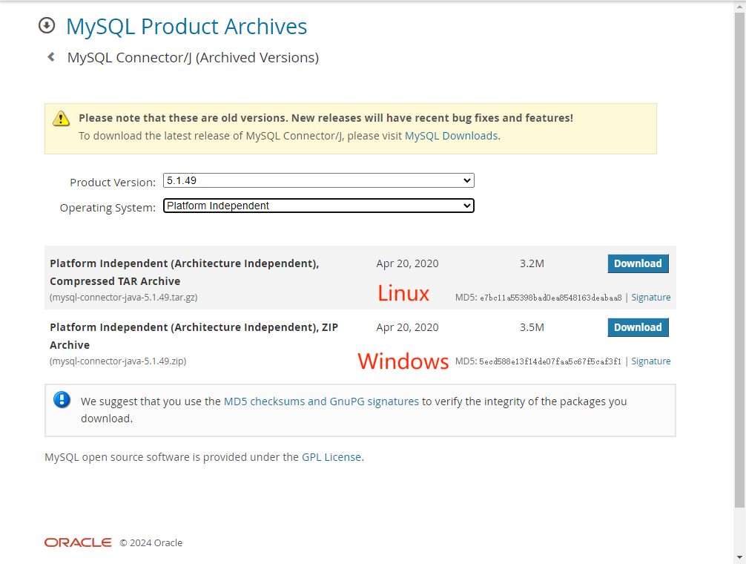This screenshot has width=746, height=564.
Task: Open Signature link for the zip file
Action: (650, 361)
